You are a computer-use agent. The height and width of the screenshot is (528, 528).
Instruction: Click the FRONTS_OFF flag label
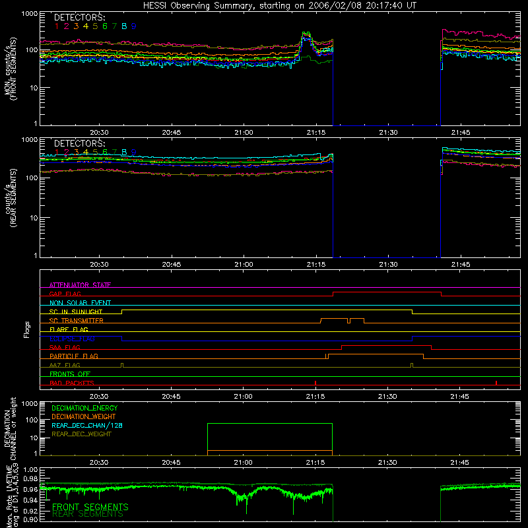point(70,374)
